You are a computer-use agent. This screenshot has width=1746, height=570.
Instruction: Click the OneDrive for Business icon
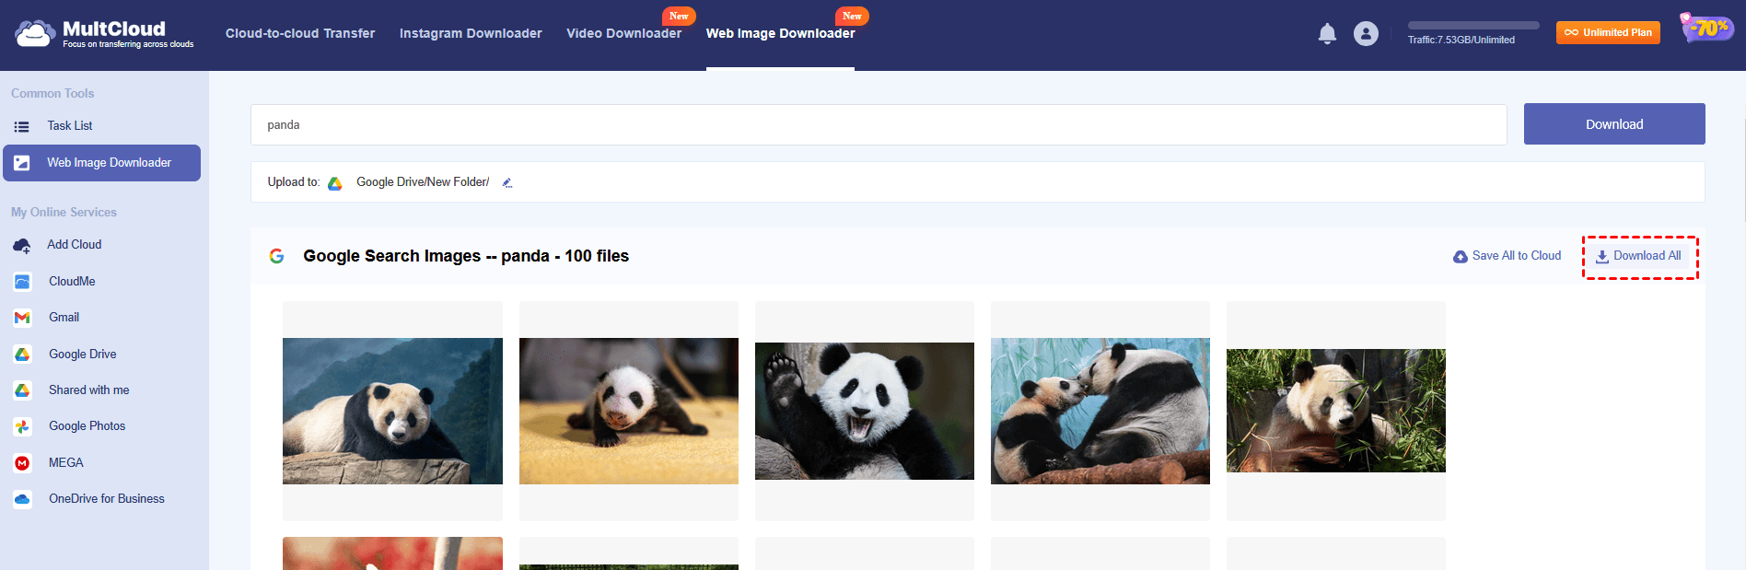click(22, 499)
